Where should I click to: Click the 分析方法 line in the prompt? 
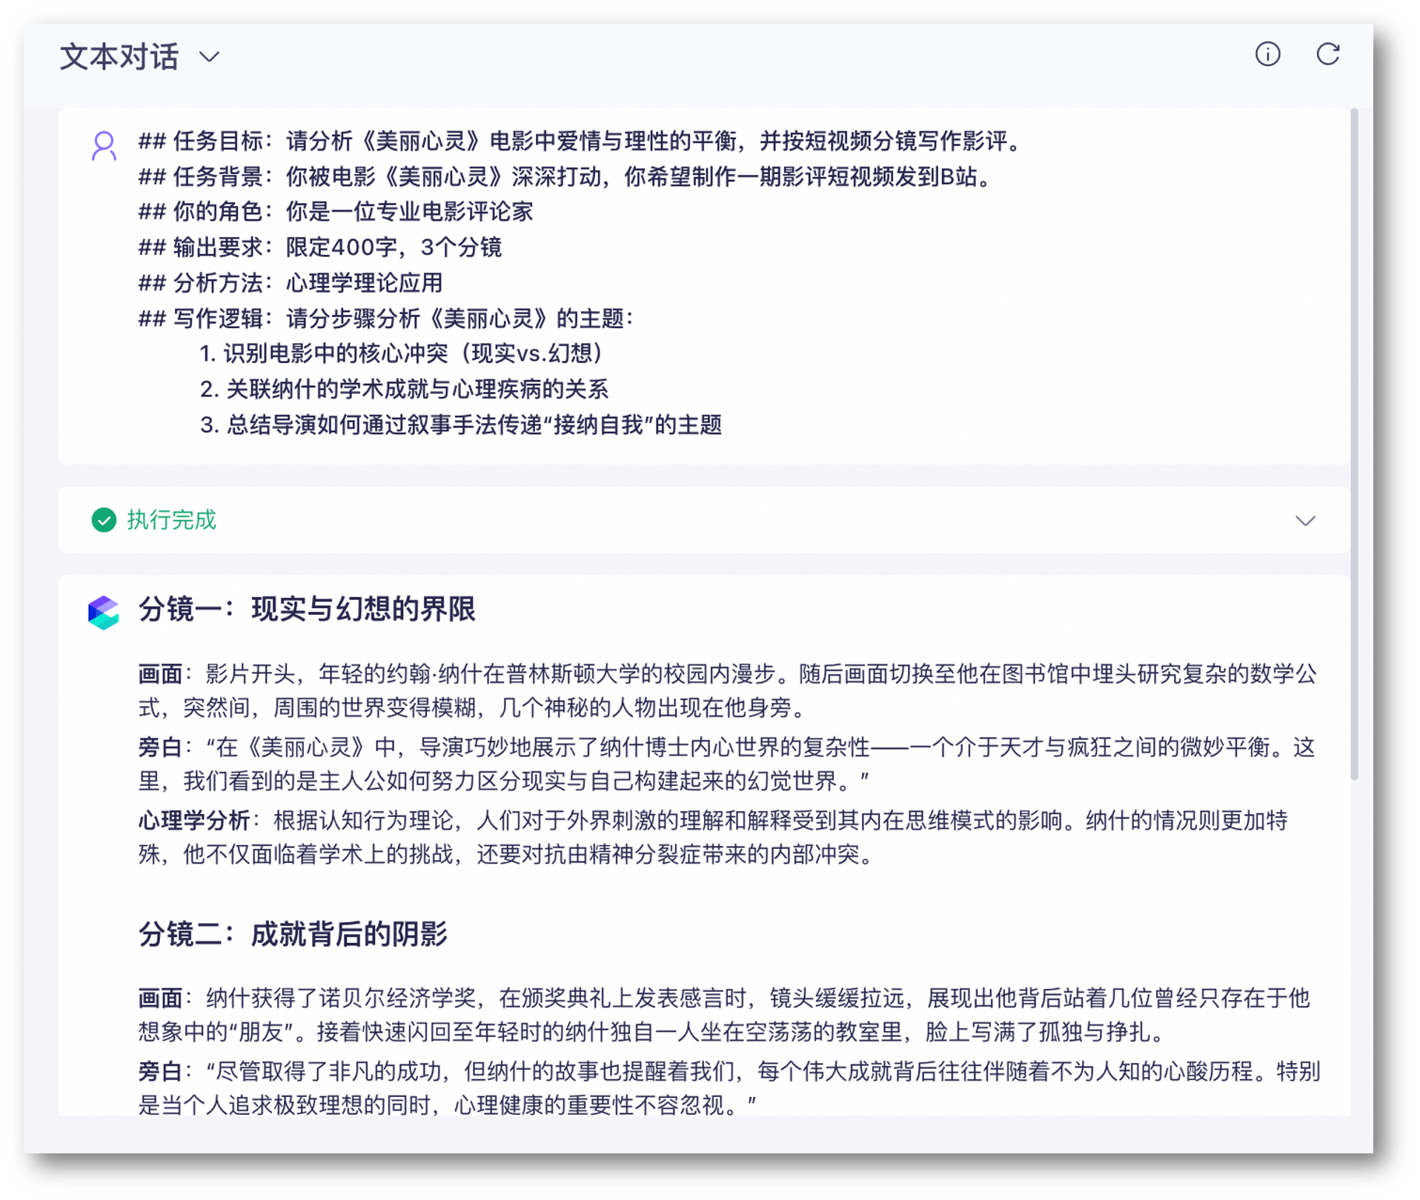click(291, 283)
